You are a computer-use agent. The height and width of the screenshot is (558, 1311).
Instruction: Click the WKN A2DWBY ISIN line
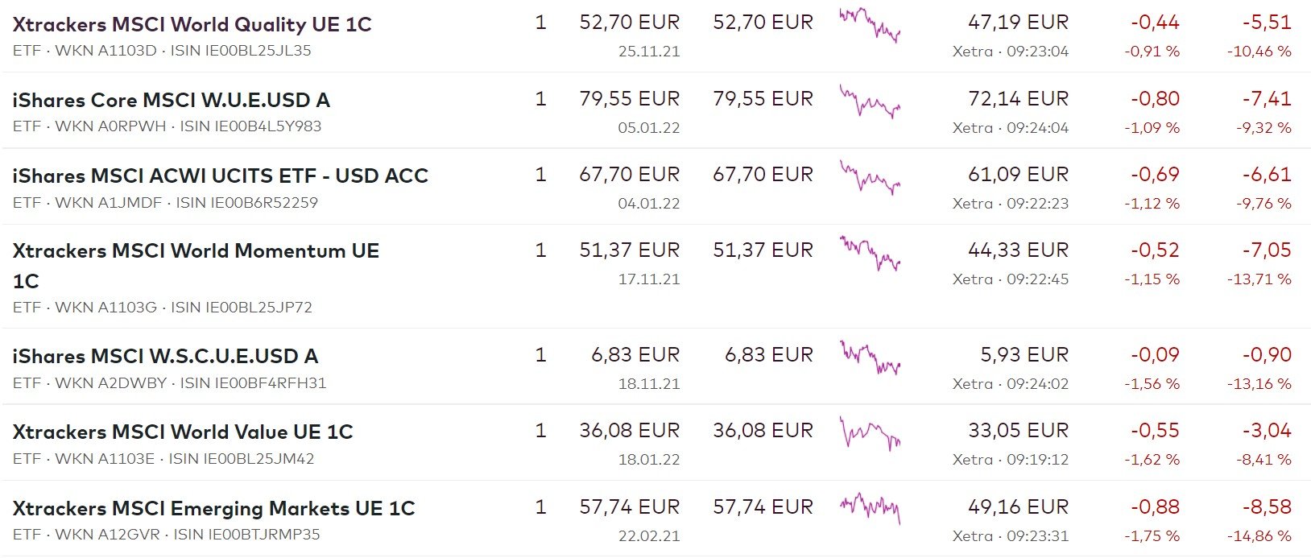(169, 382)
